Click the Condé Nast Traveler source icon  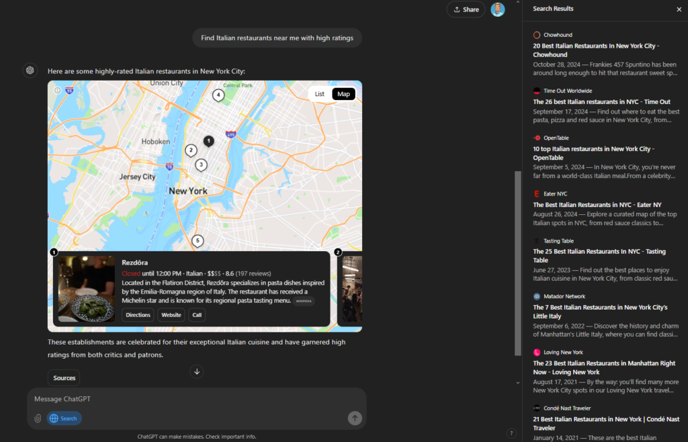pos(537,408)
